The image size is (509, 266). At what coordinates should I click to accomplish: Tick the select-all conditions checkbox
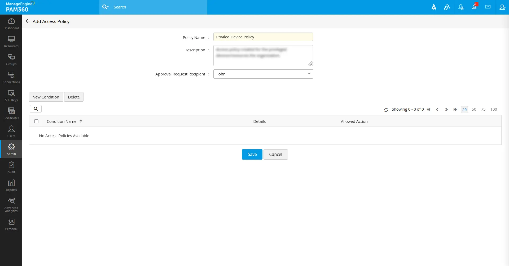click(x=36, y=121)
